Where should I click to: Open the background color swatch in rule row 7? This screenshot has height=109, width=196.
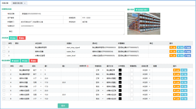132,95
